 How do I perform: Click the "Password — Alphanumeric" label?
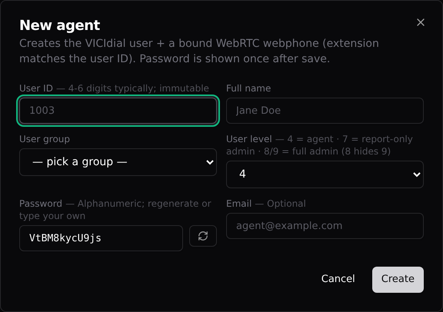[115, 209]
